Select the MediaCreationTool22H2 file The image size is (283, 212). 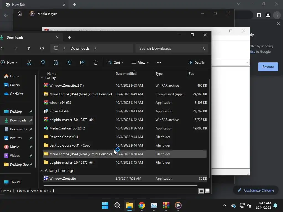pyautogui.click(x=125, y=128)
